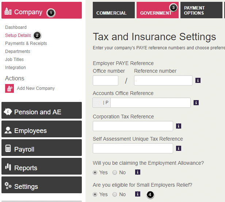This screenshot has height=202, width=225.
Task: Click the PAYE Office number field
Action: coord(106,80)
